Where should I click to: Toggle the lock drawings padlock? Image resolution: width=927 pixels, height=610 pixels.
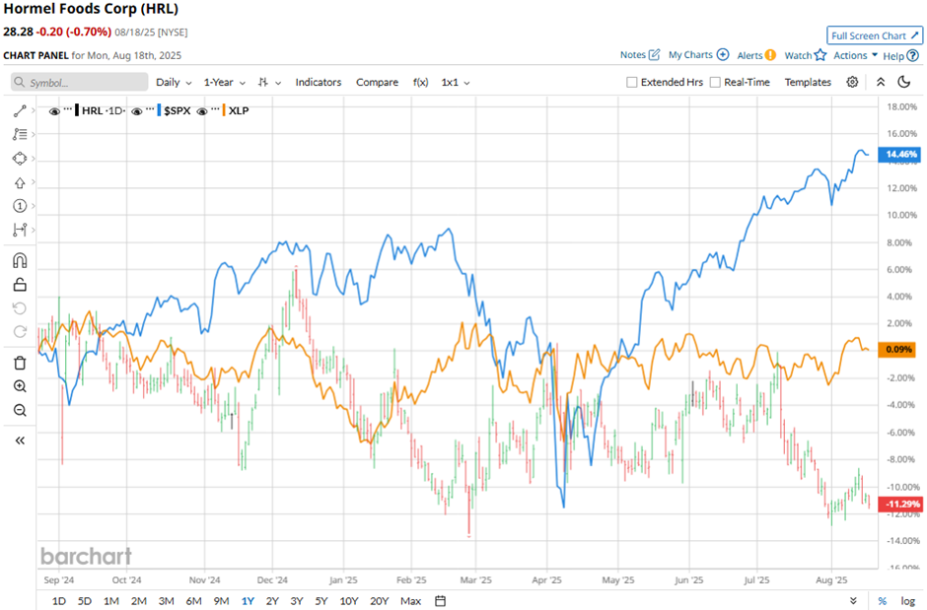[20, 285]
